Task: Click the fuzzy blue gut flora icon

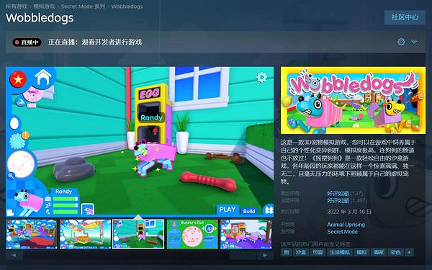Action: click(x=17, y=141)
